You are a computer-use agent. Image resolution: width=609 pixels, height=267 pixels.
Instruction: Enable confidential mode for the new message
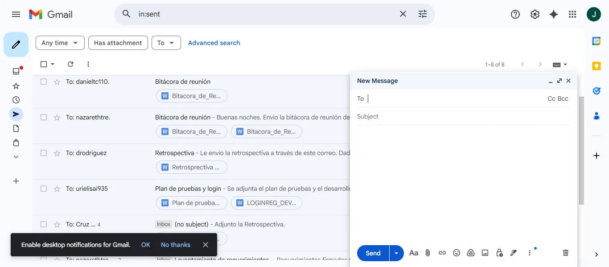pyautogui.click(x=499, y=253)
